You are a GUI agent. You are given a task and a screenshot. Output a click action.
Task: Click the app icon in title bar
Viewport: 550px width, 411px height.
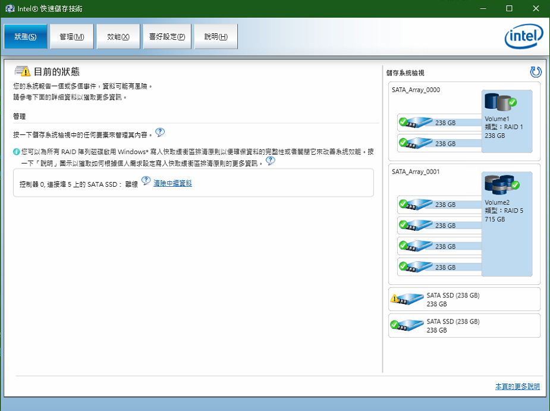pyautogui.click(x=10, y=8)
